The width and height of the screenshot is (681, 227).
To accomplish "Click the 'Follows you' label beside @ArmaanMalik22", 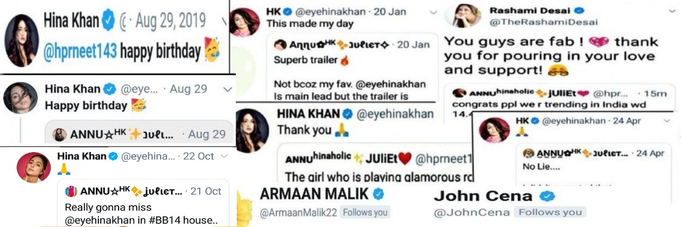I will tap(365, 213).
